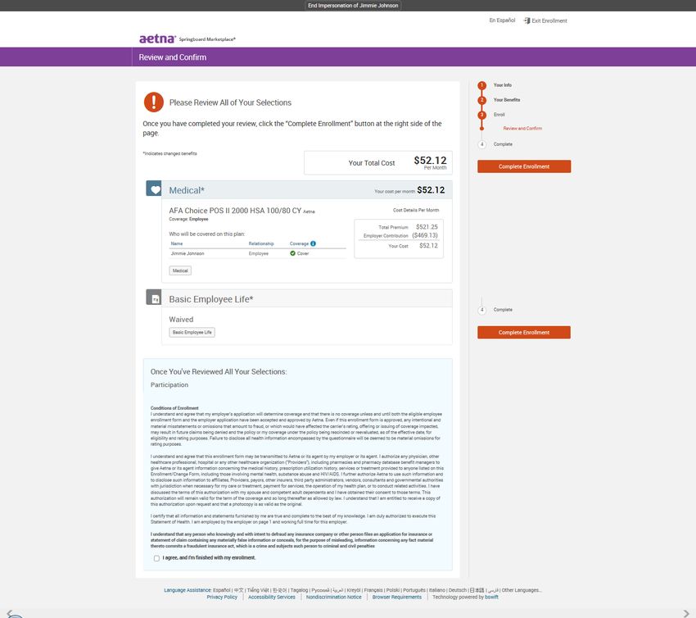
Task: Click the Relationship column header
Action: [x=261, y=243]
